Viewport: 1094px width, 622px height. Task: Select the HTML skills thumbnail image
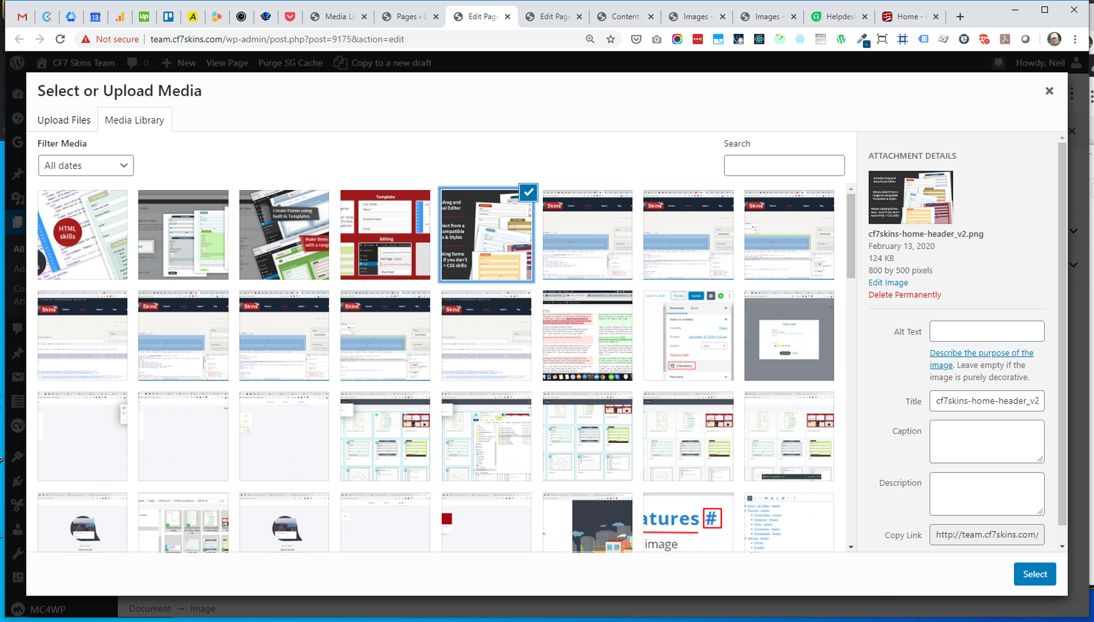coord(82,234)
